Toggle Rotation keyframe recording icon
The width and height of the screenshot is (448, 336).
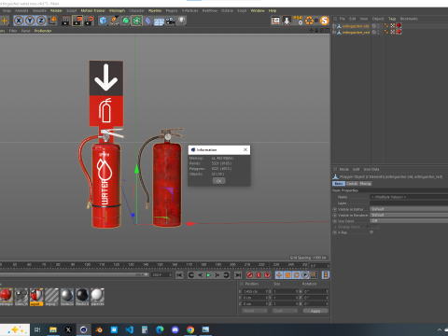pyautogui.click(x=297, y=275)
